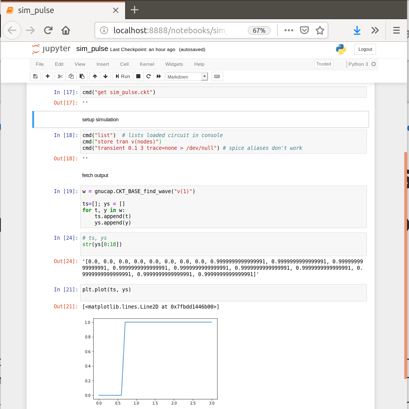Bookmark this page with the star icon
Viewport: 409px width, 409px height.
coord(320,30)
